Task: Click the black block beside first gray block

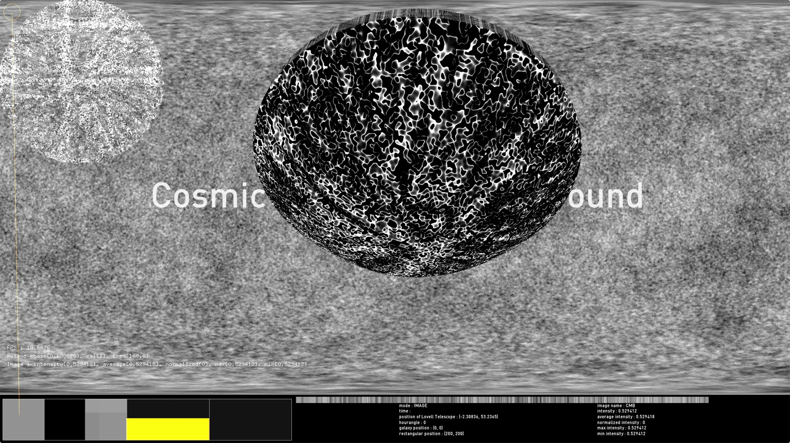Action: [x=65, y=420]
